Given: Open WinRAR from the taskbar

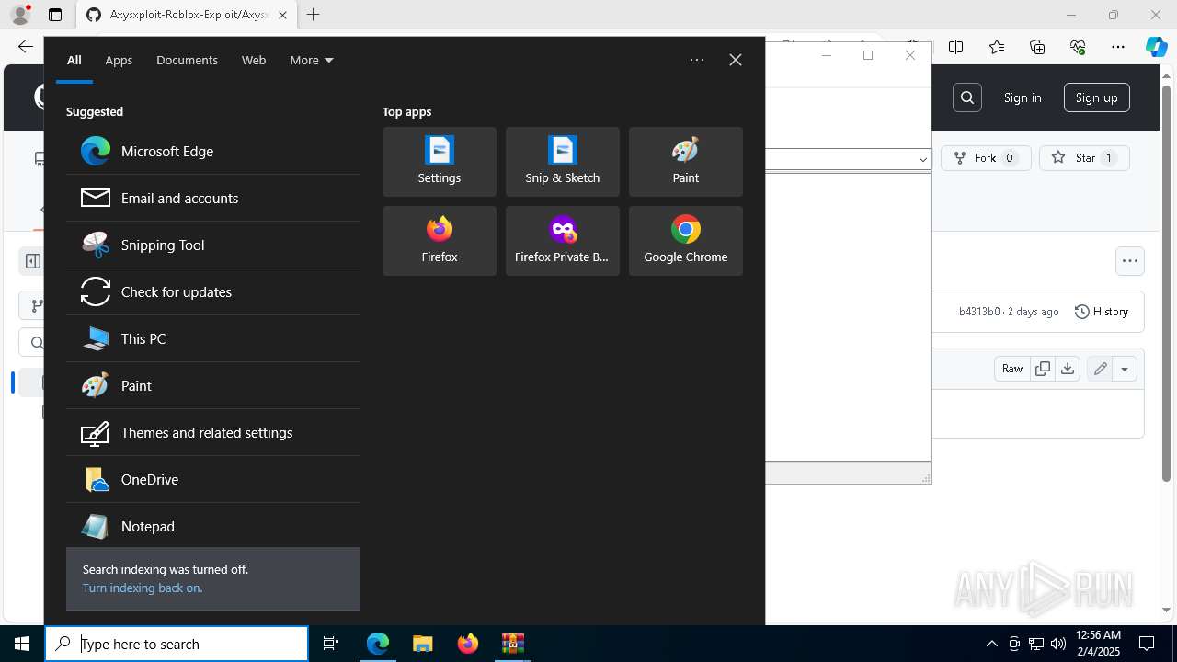Looking at the screenshot, I should (x=512, y=644).
